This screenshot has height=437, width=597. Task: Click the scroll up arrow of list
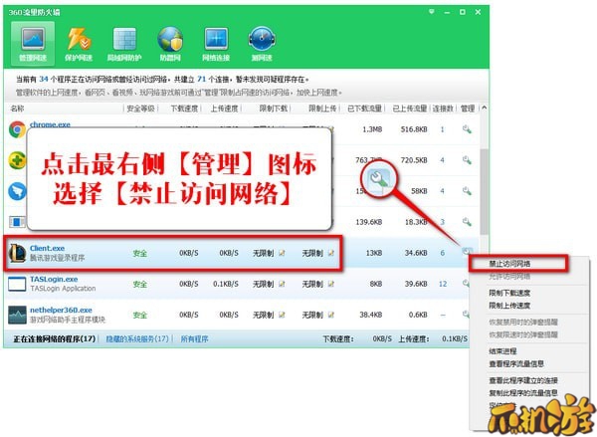(x=484, y=109)
